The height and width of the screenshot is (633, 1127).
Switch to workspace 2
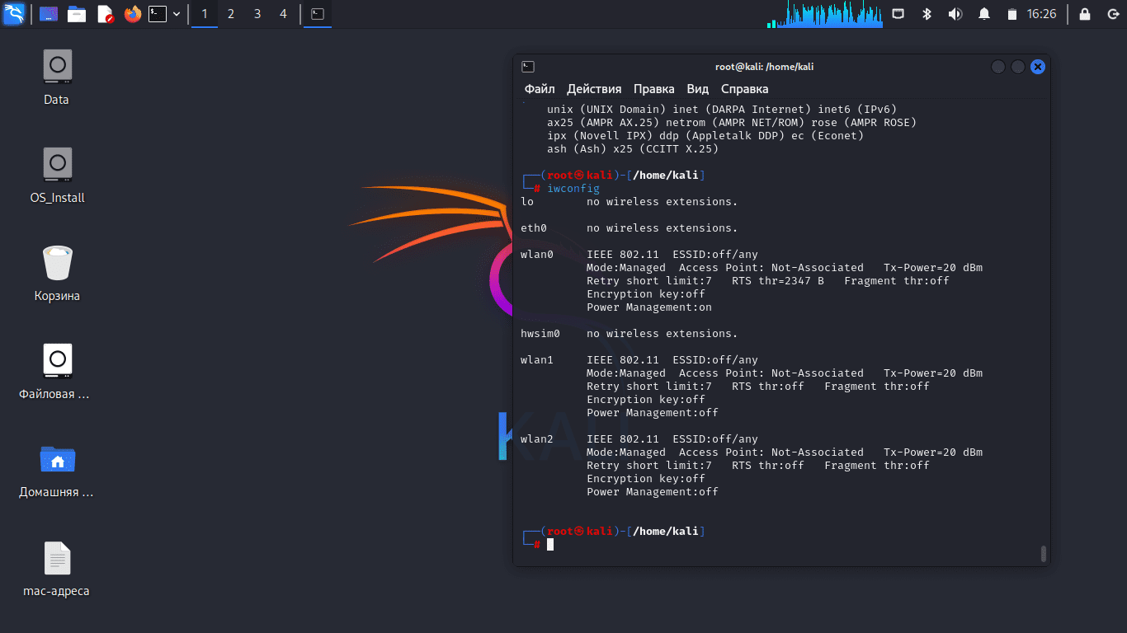[x=231, y=14]
